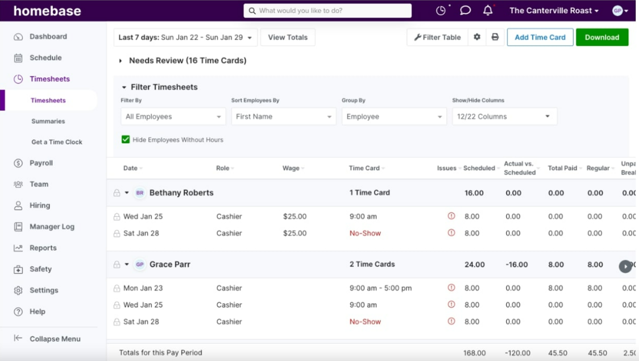Toggle the lock on Bethany's Sat Jan 28 row
Screen dimensions: 639x361
point(117,233)
